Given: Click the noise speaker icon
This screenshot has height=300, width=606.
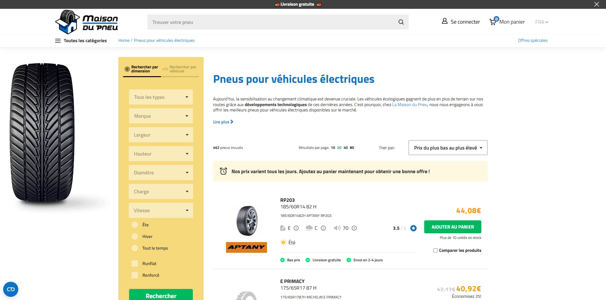Looking at the screenshot, I should pyautogui.click(x=337, y=228).
